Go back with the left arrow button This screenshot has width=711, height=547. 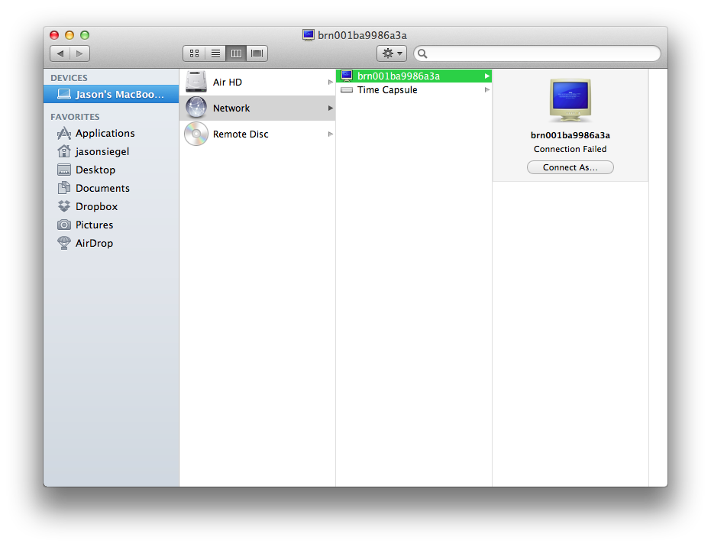(x=60, y=53)
